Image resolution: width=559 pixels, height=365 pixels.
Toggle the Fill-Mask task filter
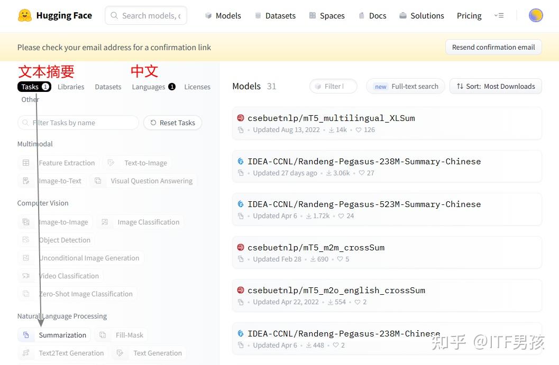click(x=121, y=335)
